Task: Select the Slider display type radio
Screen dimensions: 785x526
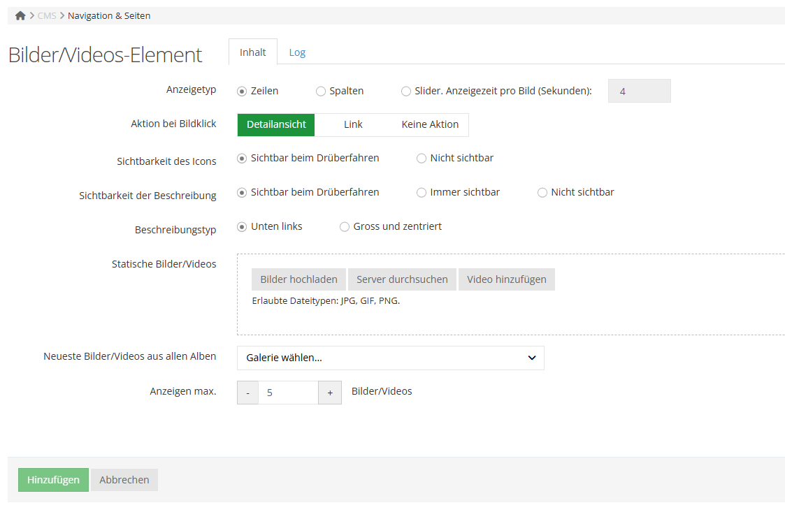Action: [406, 91]
